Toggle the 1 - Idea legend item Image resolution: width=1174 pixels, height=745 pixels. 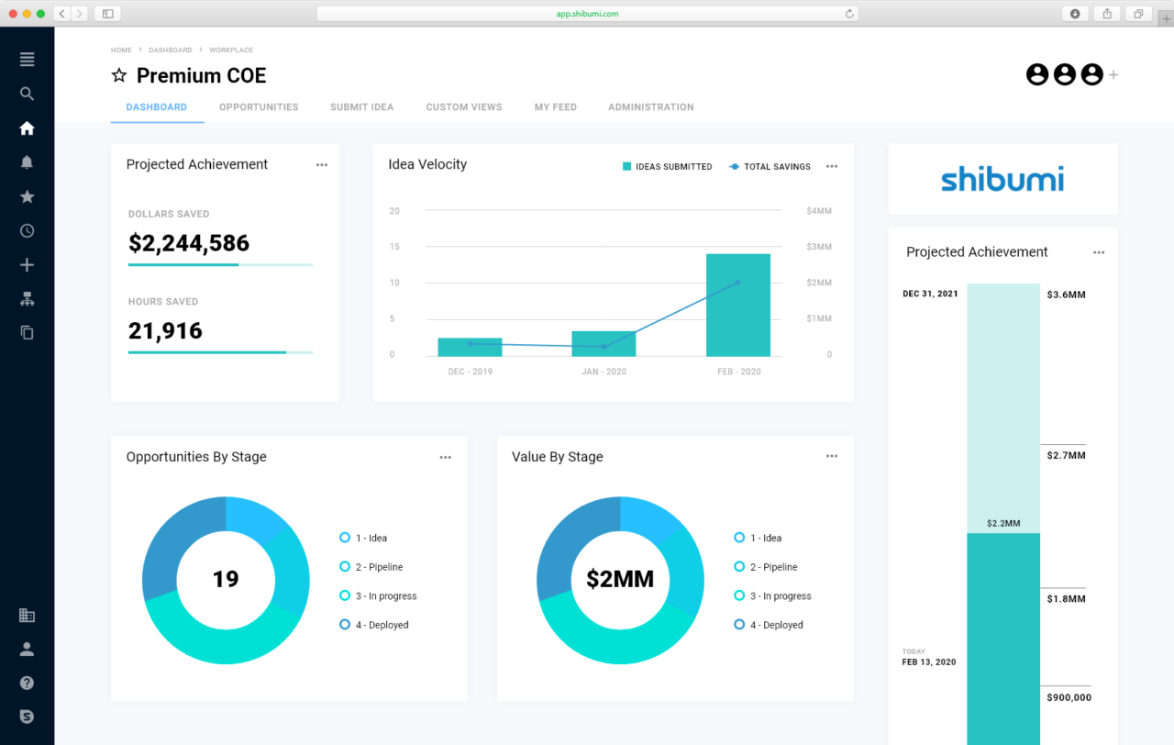(x=362, y=538)
